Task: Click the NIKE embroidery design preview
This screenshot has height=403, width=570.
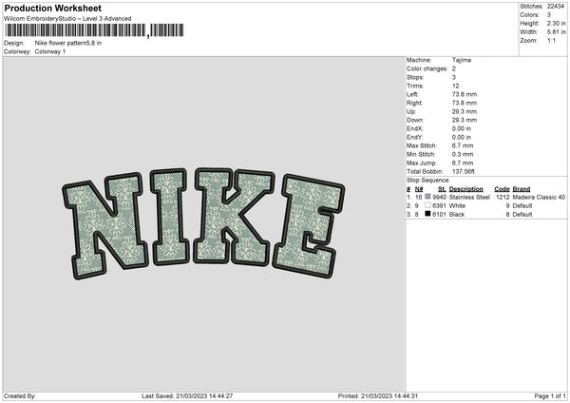Action: (x=203, y=223)
